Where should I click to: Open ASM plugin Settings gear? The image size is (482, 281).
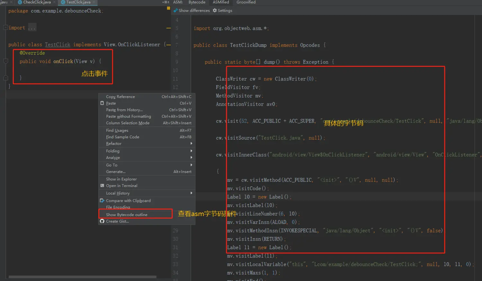[x=215, y=11]
